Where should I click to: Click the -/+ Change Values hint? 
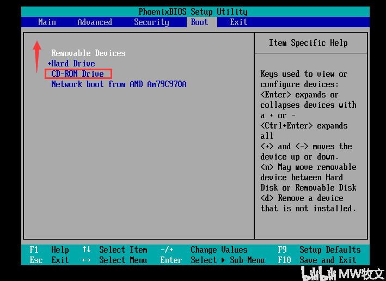point(204,250)
